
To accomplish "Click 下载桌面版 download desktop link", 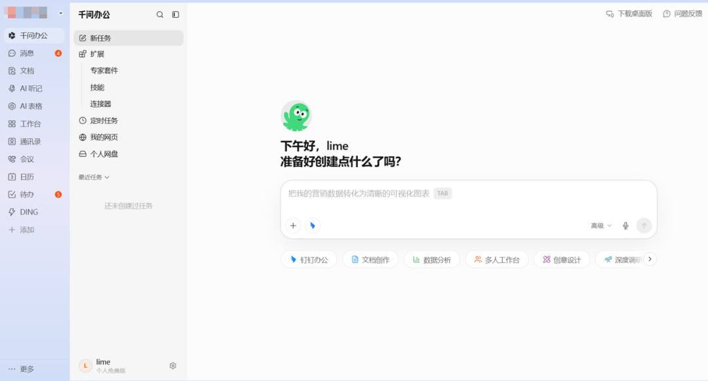I will pyautogui.click(x=629, y=14).
